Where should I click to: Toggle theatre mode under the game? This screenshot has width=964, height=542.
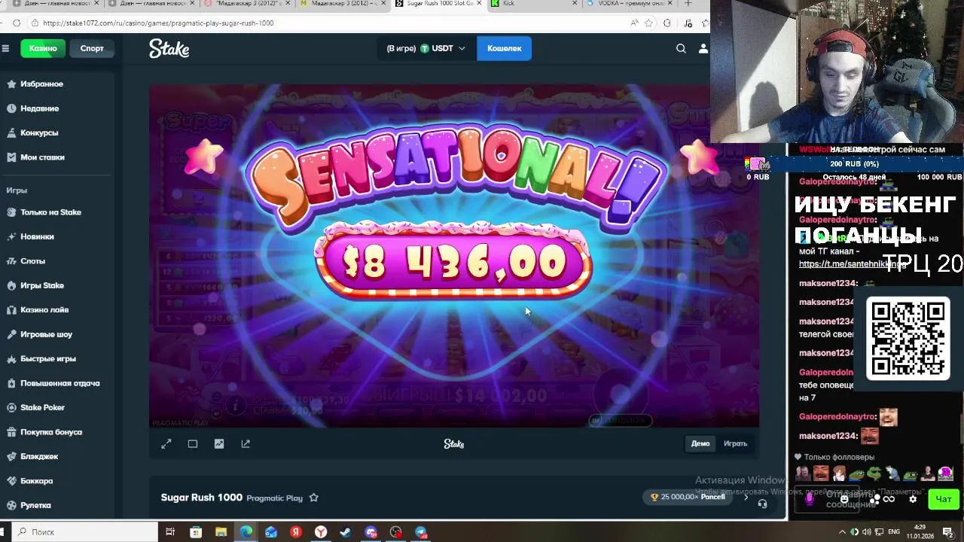[x=193, y=444]
